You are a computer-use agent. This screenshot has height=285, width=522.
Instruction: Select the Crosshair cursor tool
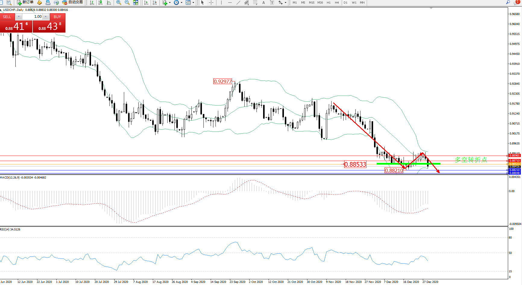coord(211,2)
